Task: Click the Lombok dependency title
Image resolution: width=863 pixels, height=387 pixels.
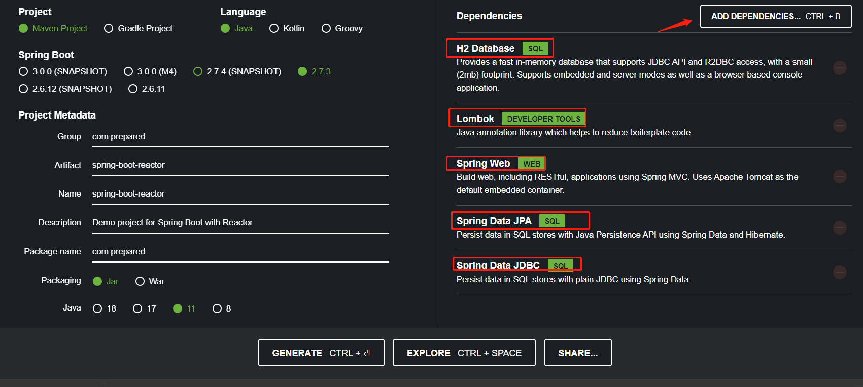Action: pos(475,119)
